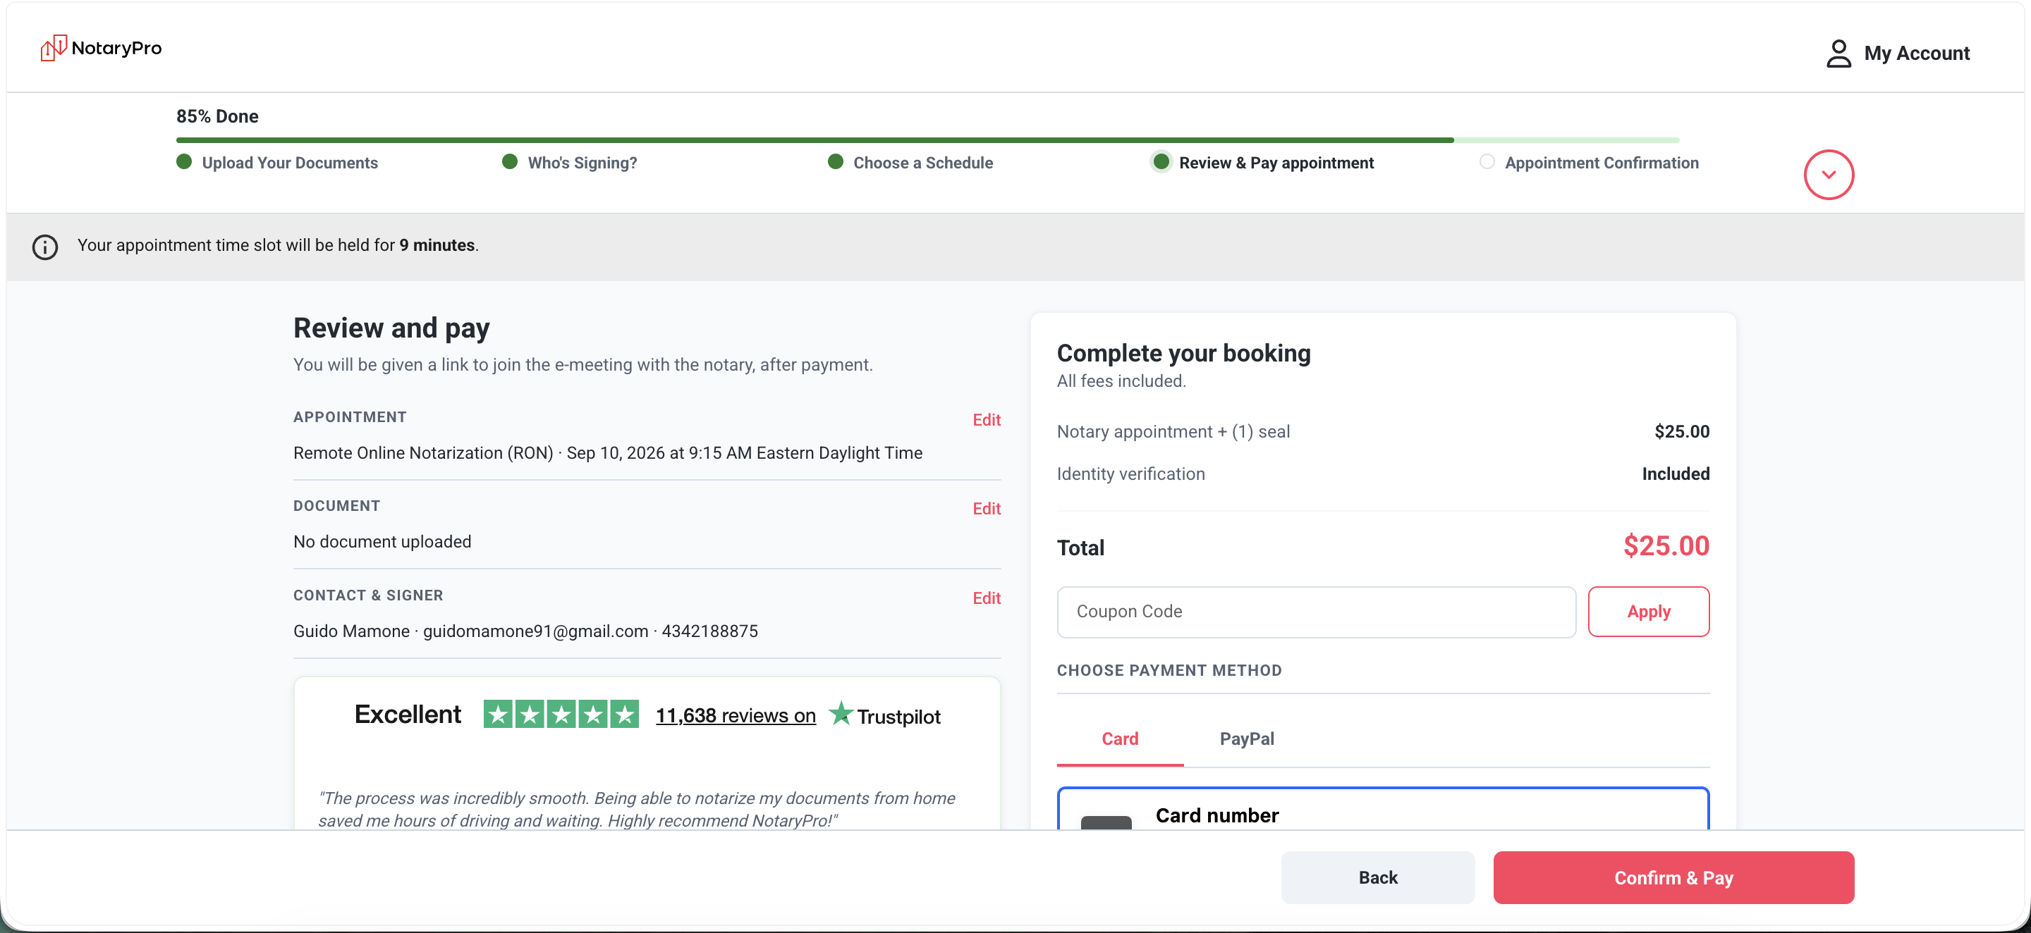Viewport: 2031px width, 933px height.
Task: Click the NotaryPro logo icon
Action: click(x=54, y=48)
